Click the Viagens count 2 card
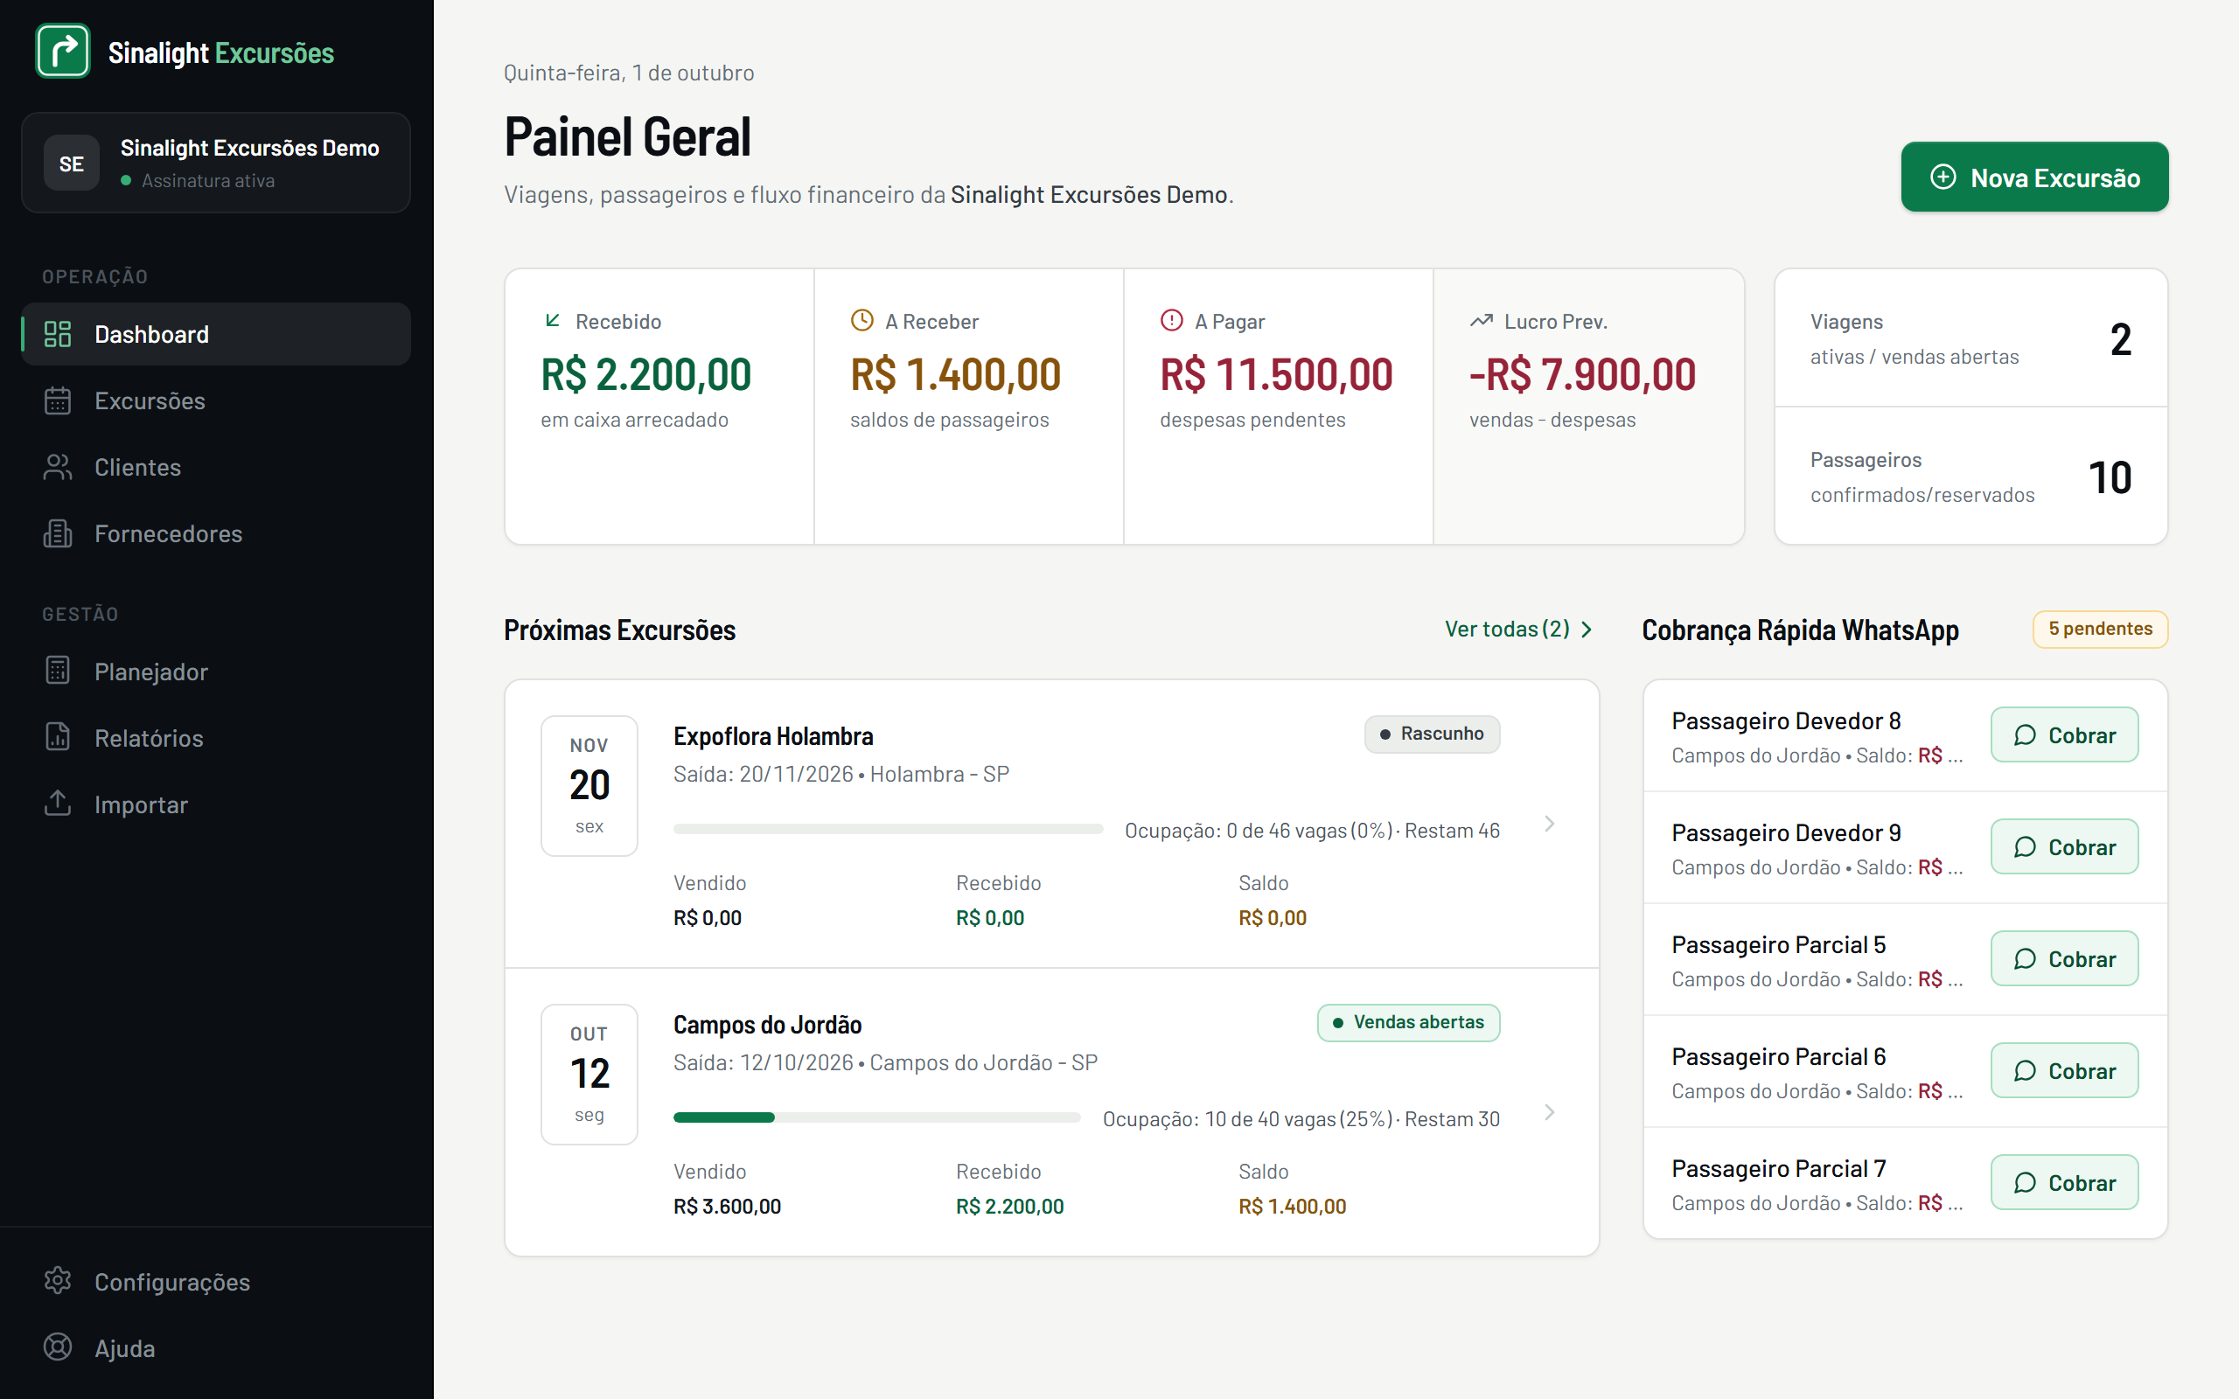This screenshot has height=1399, width=2239. pos(1970,338)
